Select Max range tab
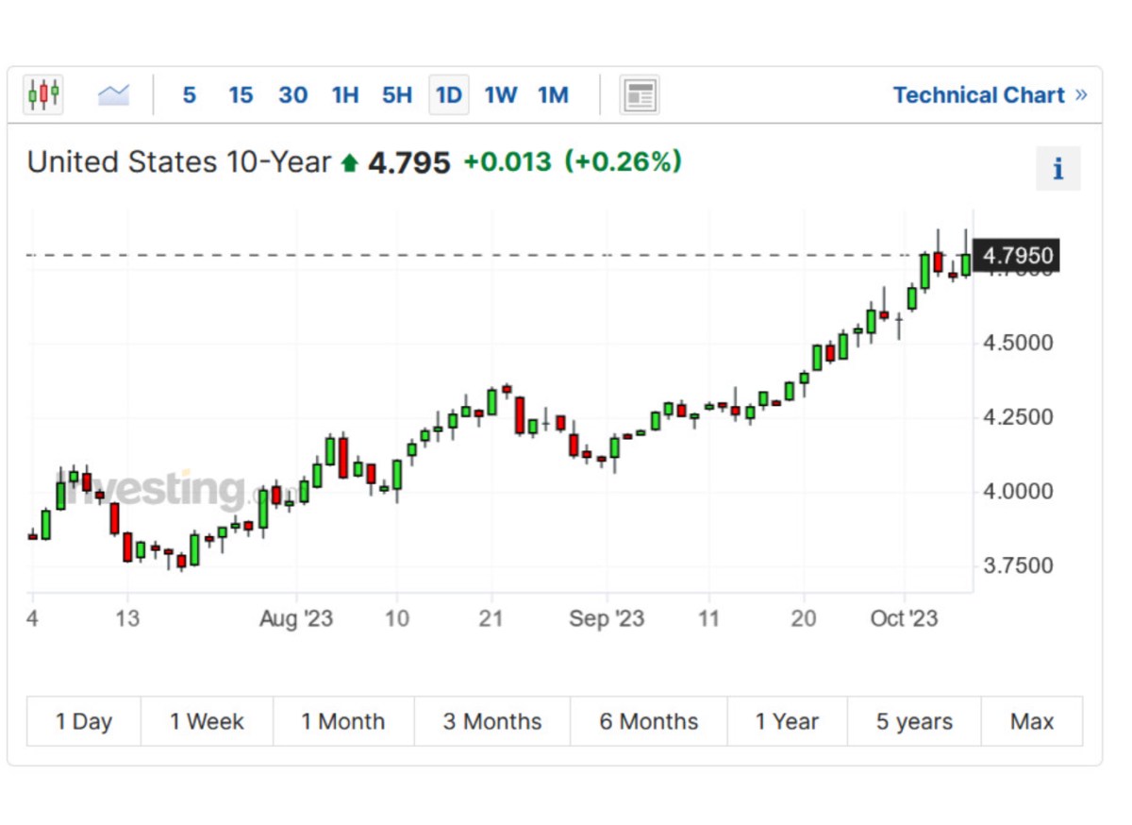Viewport: 1132px width, 825px height. pyautogui.click(x=1032, y=722)
